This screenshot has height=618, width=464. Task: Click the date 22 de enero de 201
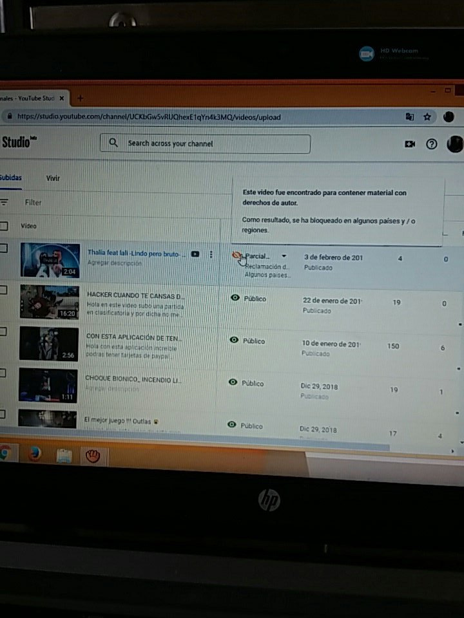point(333,301)
